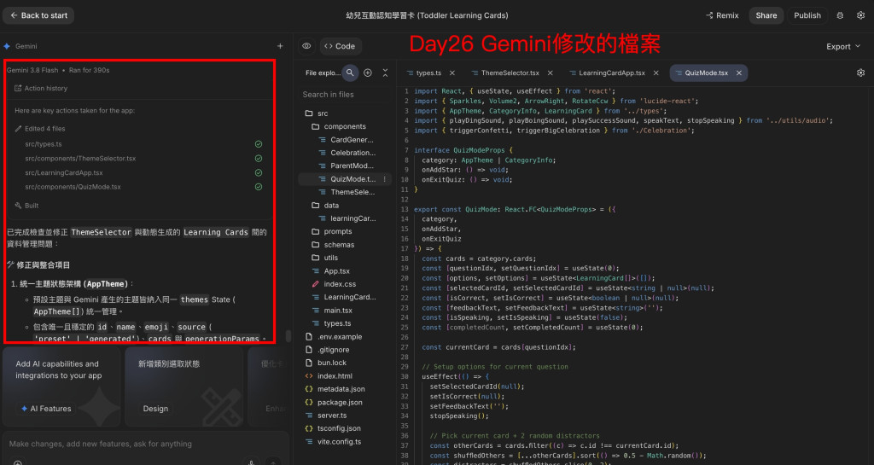Open the Remix option
The image size is (874, 465).
[x=722, y=15]
